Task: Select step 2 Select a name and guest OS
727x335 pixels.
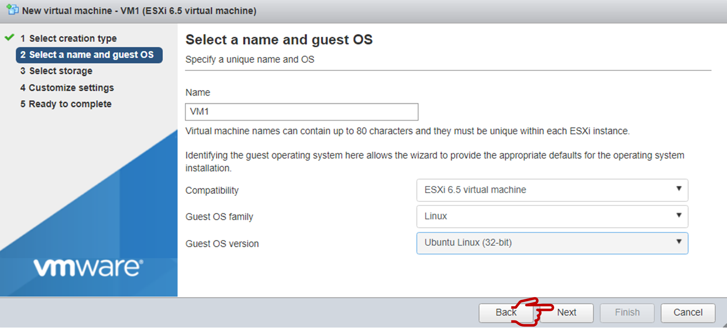Action: tap(89, 55)
